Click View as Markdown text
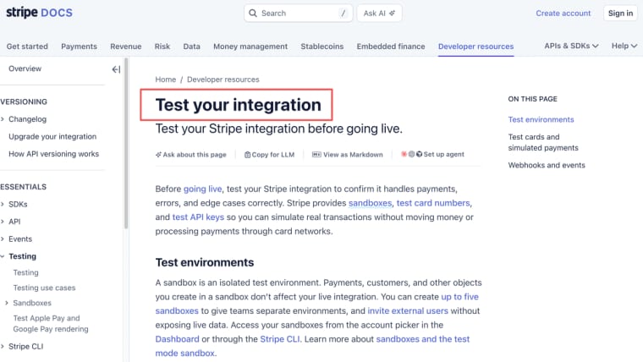 (x=353, y=155)
